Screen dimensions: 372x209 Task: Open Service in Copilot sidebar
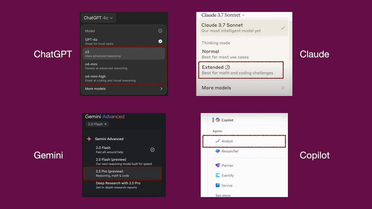point(227,186)
